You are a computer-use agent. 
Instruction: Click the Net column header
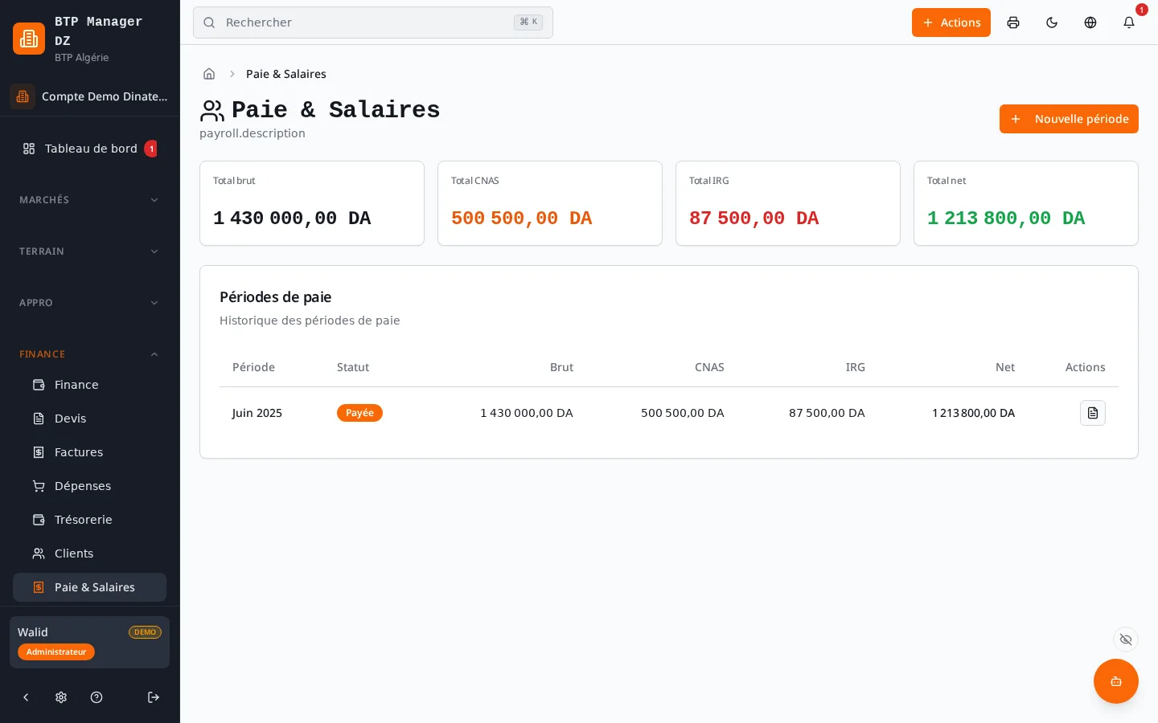tap(1005, 367)
